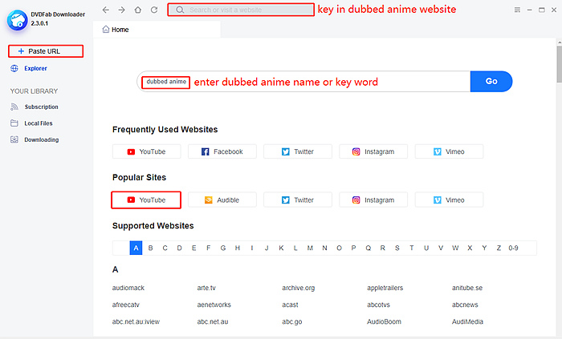Go to home via house icon in toolbar
Viewport: 562px width, 339px height.
tap(138, 10)
